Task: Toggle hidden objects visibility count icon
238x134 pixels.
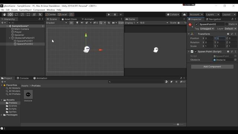Action: (x=96, y=23)
